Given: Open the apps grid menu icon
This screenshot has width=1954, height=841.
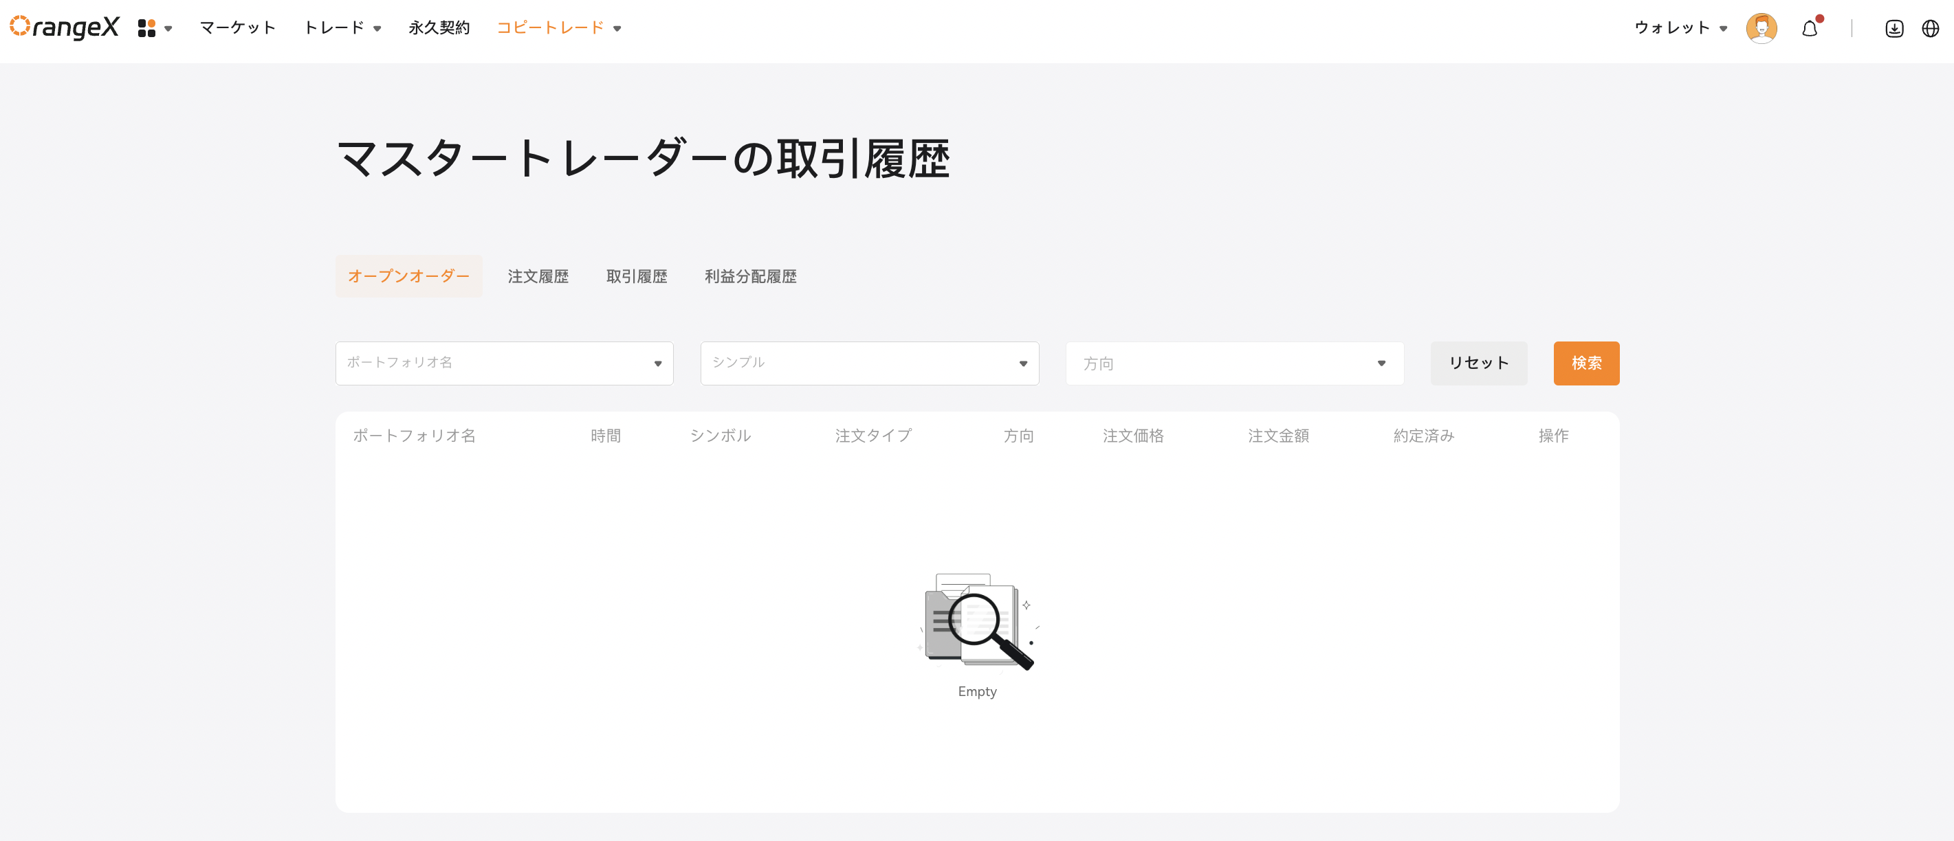Looking at the screenshot, I should 147,28.
